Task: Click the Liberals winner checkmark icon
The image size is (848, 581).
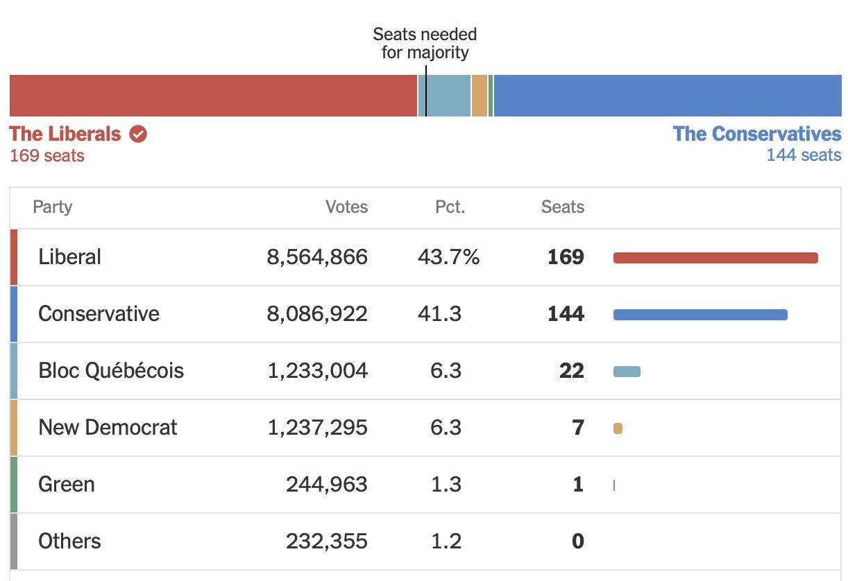Action: [x=138, y=134]
